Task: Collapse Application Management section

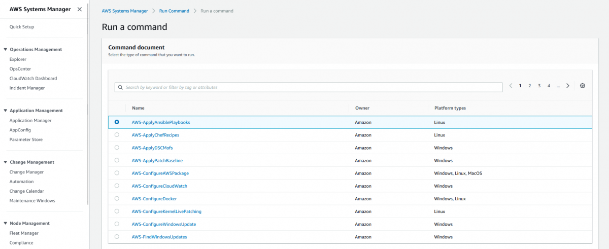Action: (x=5, y=111)
